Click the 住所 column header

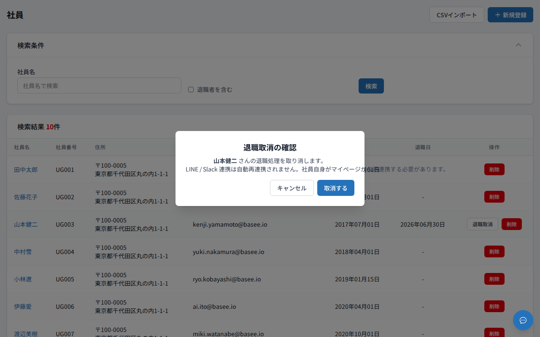tap(100, 147)
